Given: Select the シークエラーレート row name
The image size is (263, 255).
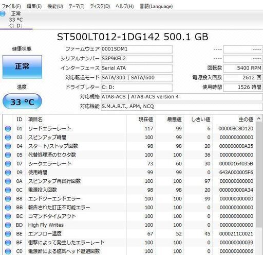Looking at the screenshot, I should (x=49, y=164).
